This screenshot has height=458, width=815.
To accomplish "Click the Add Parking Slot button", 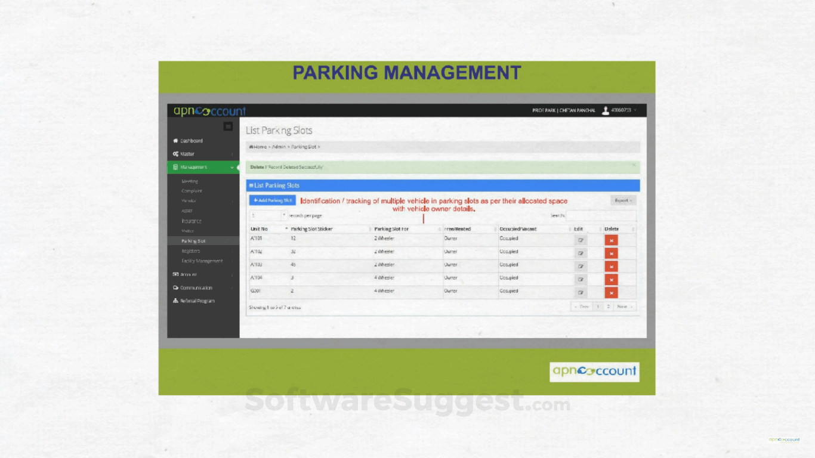I will [272, 200].
